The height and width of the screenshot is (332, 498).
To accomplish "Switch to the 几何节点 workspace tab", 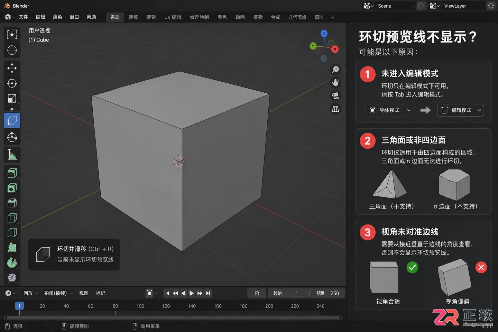I will click(297, 17).
